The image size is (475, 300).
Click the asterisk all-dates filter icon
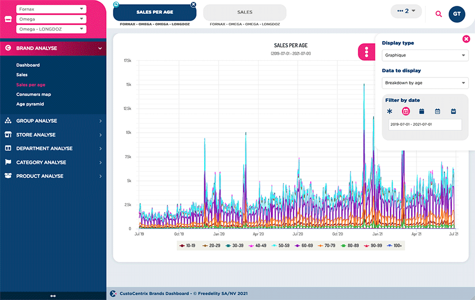389,111
